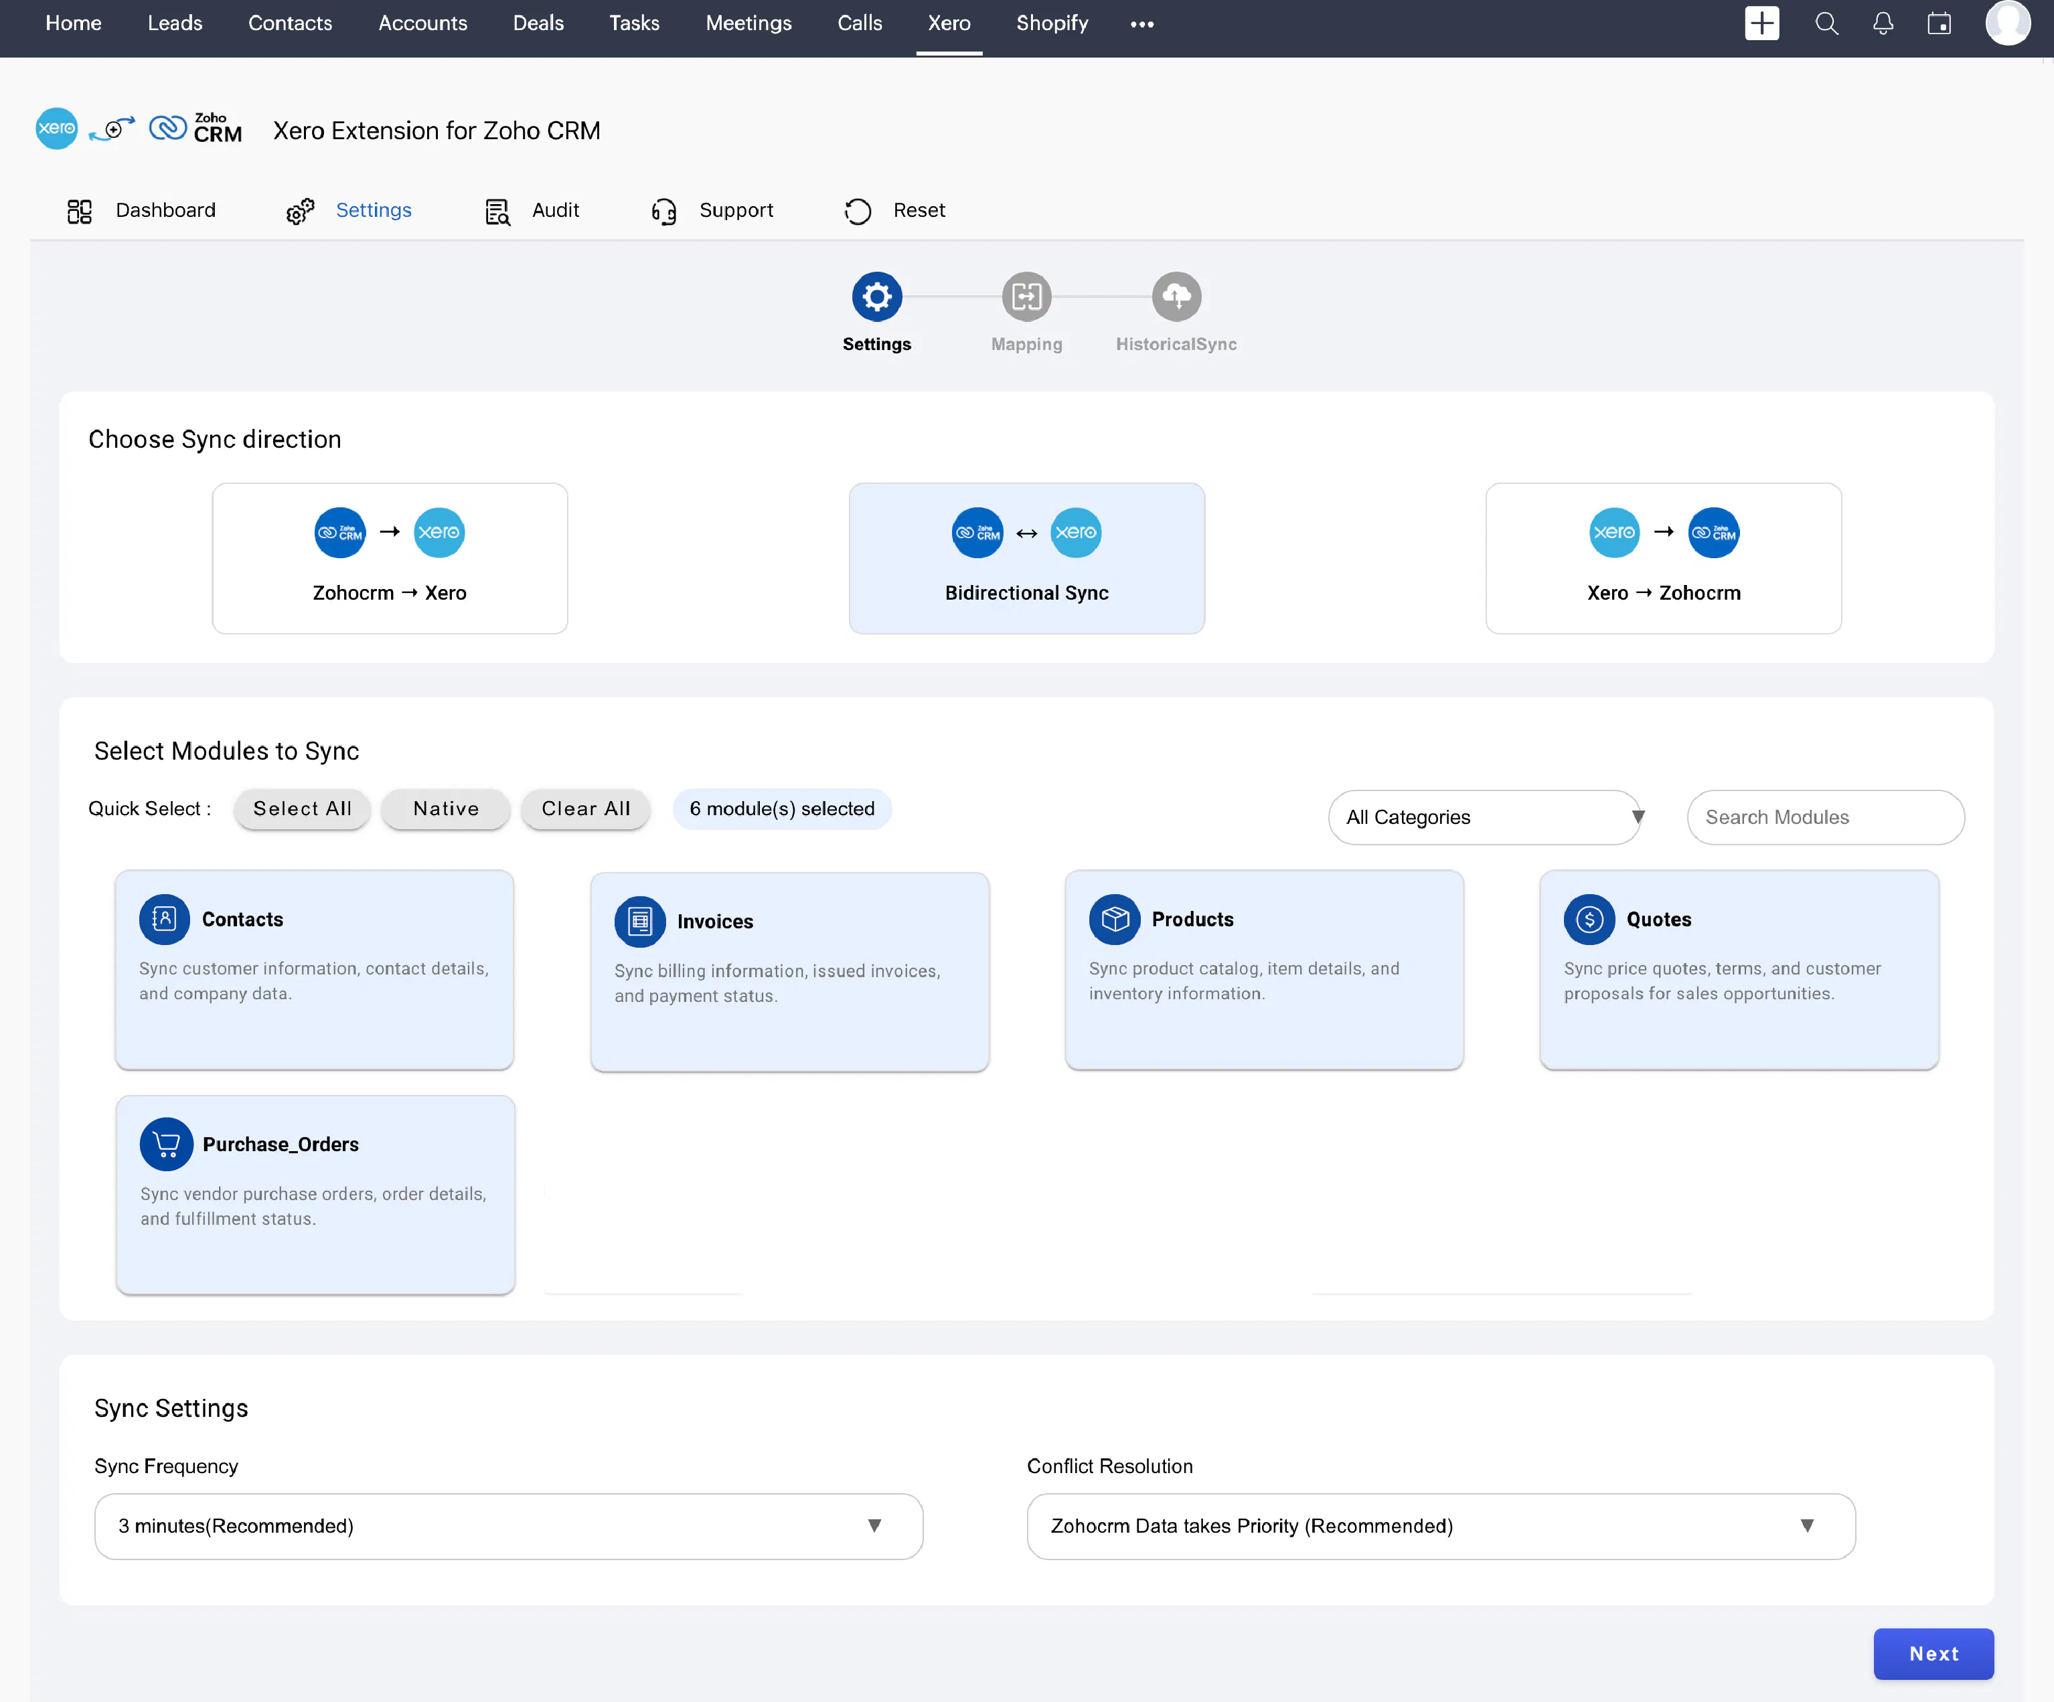Open the Conflict Resolution dropdown

(x=1441, y=1526)
